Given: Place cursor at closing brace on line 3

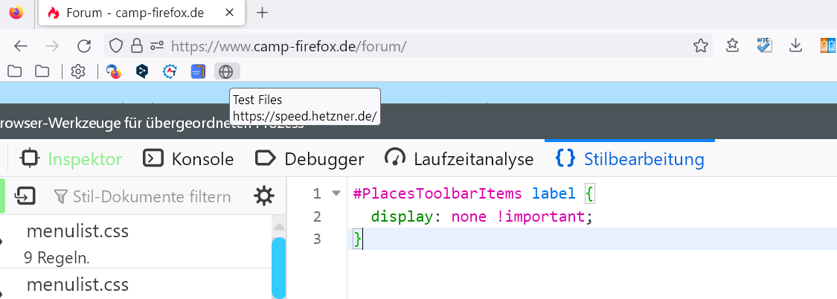Looking at the screenshot, I should click(358, 239).
